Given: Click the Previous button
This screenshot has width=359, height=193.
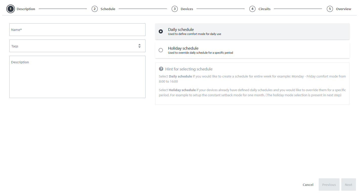Looking at the screenshot, I should [x=329, y=185].
